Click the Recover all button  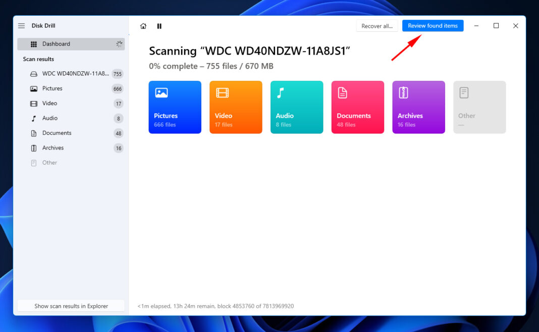[377, 26]
